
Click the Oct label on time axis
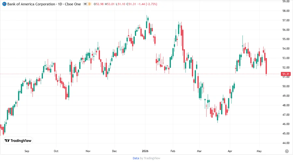[56, 151]
